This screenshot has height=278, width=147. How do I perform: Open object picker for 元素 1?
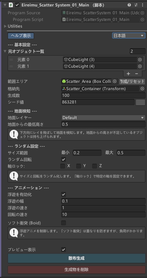coord(140,66)
